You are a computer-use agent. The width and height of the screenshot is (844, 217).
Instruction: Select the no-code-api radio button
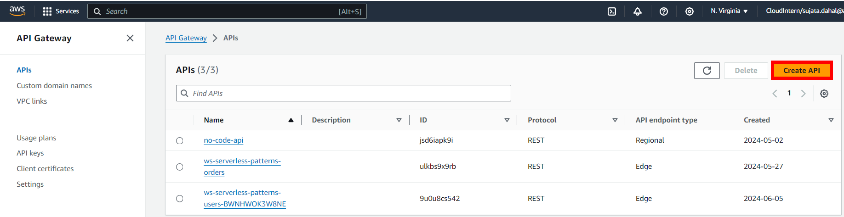180,141
